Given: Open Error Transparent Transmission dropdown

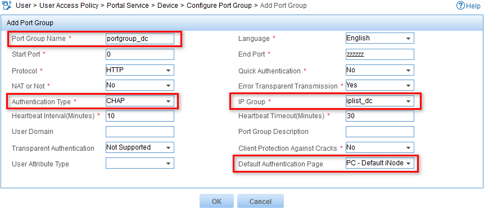Looking at the screenshot, I should pyautogui.click(x=379, y=85).
